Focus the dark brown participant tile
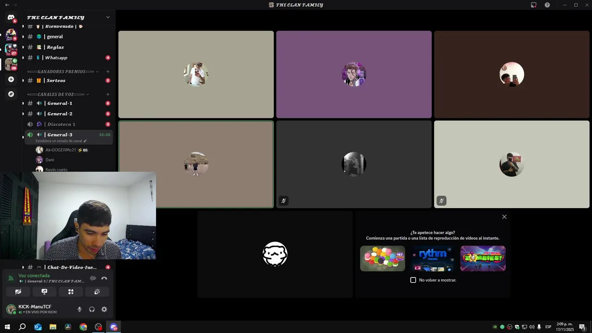Viewport: 592px width, 333px height. point(512,74)
